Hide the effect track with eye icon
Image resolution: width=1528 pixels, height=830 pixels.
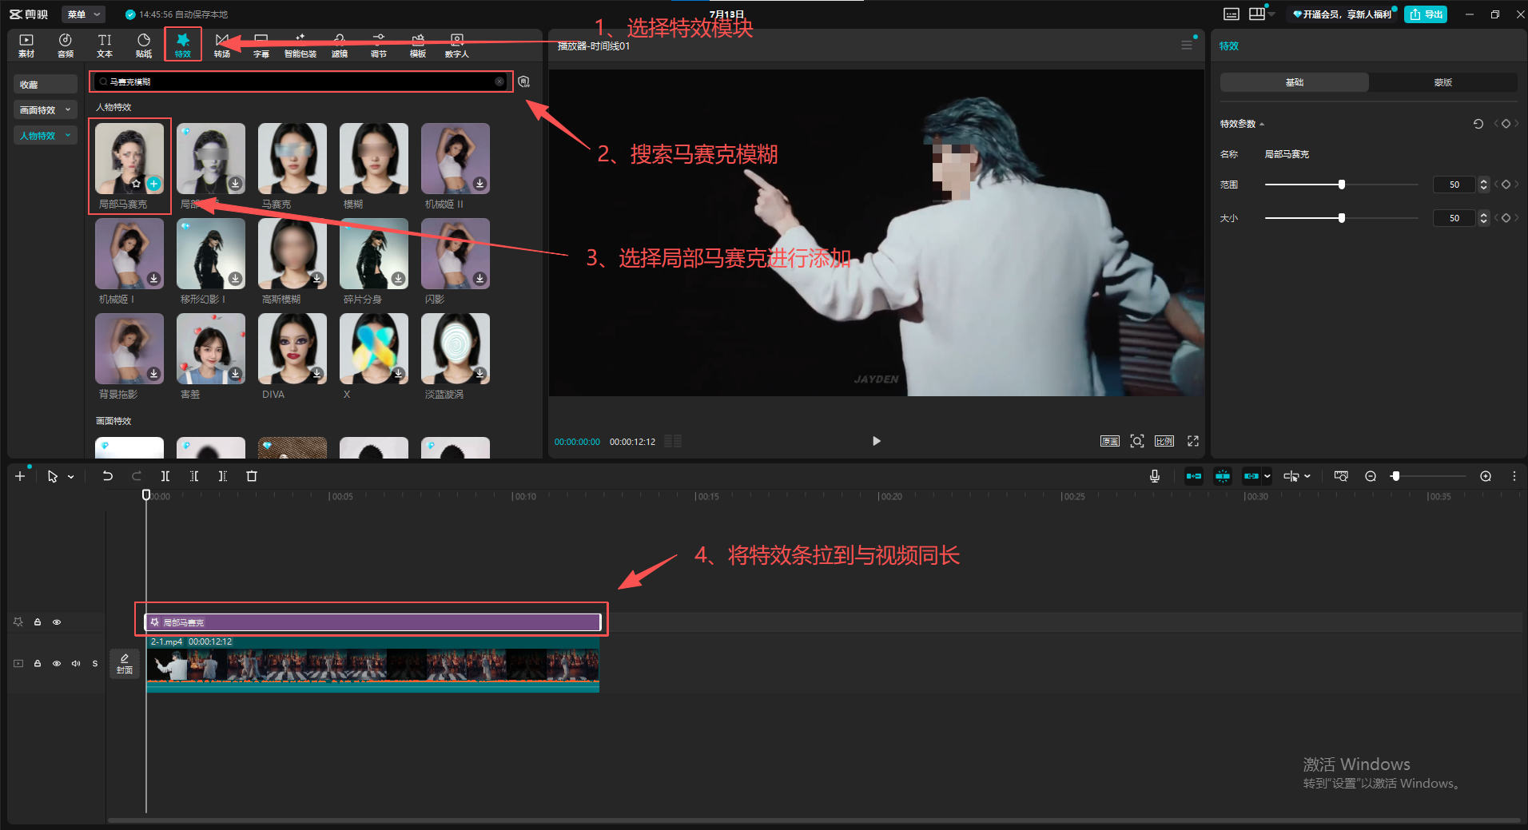pyautogui.click(x=57, y=622)
